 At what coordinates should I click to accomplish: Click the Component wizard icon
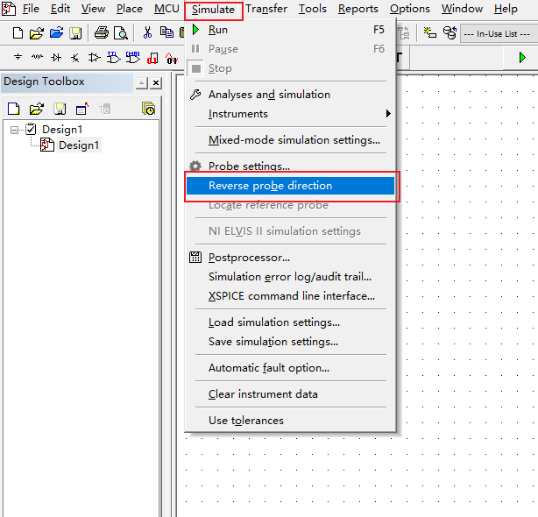(x=430, y=33)
